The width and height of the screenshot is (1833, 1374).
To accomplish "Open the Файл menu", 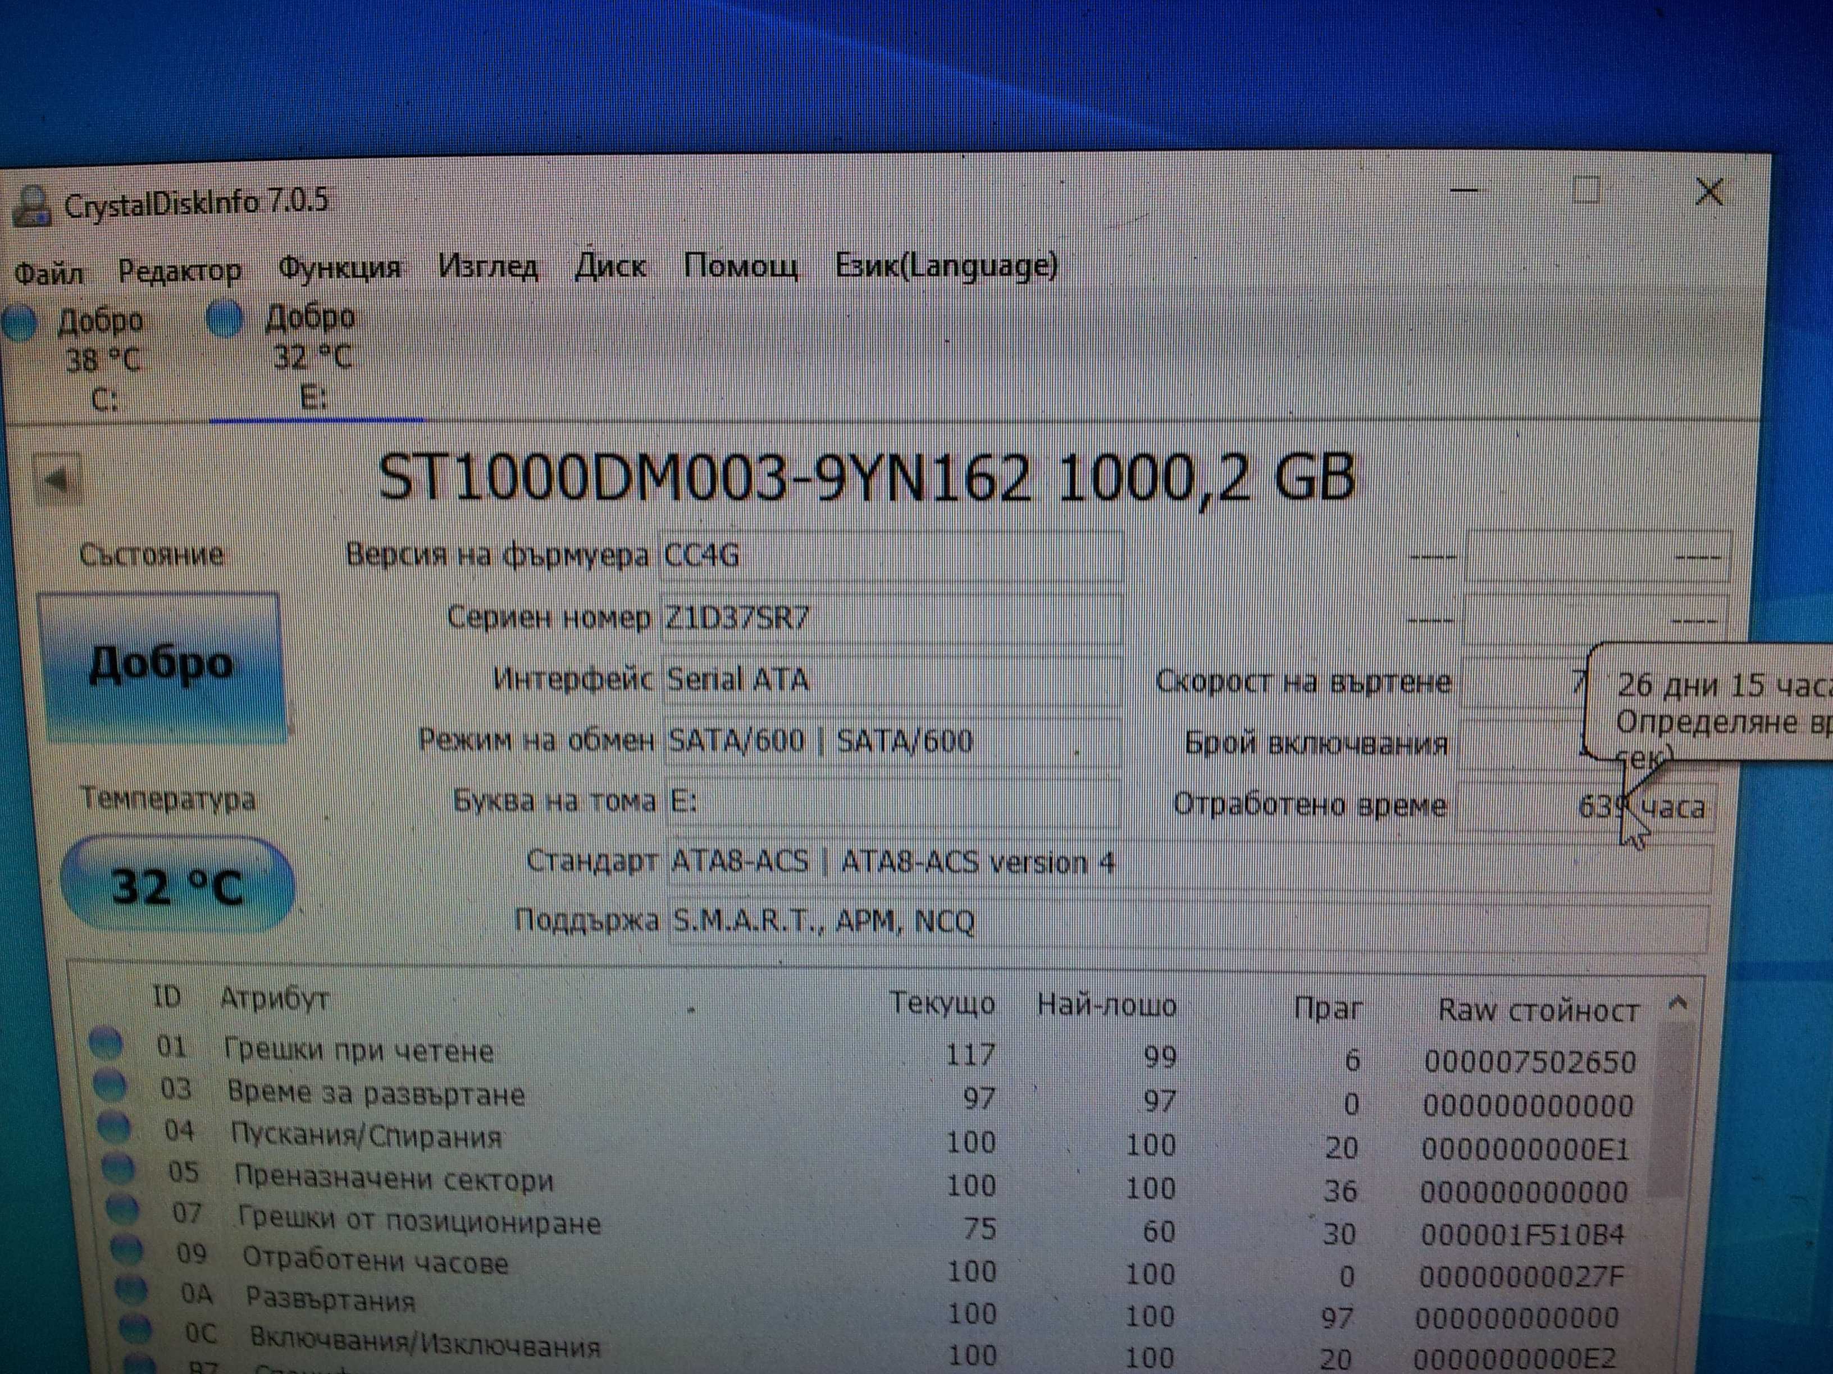I will (x=49, y=273).
